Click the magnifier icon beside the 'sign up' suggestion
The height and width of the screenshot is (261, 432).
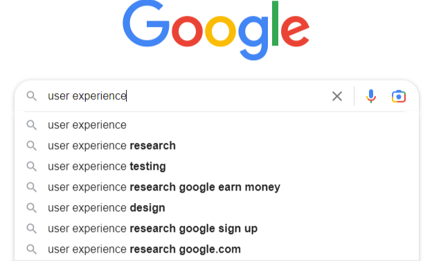click(x=31, y=229)
